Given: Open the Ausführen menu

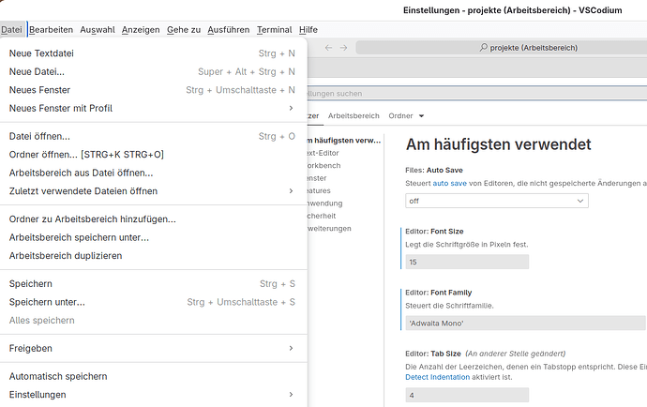Looking at the screenshot, I should pos(229,30).
